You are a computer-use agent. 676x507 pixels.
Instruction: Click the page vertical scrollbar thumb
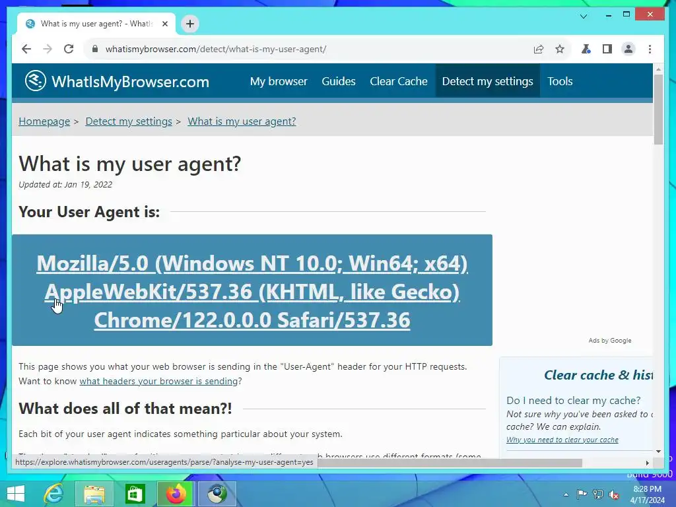pos(658,110)
